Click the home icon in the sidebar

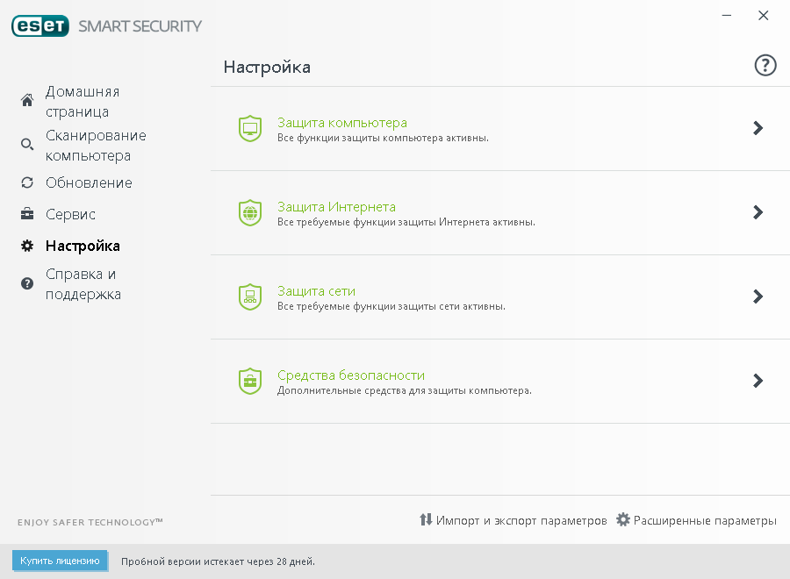click(27, 100)
